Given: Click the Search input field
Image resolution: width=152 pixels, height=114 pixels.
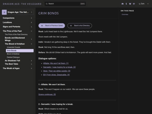Looking at the screenshot, I should [x=65, y=4].
